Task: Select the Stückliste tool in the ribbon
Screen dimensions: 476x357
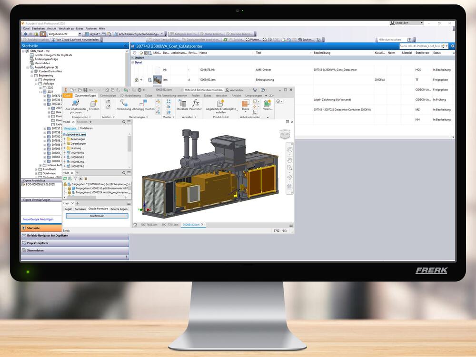Action: (183, 104)
